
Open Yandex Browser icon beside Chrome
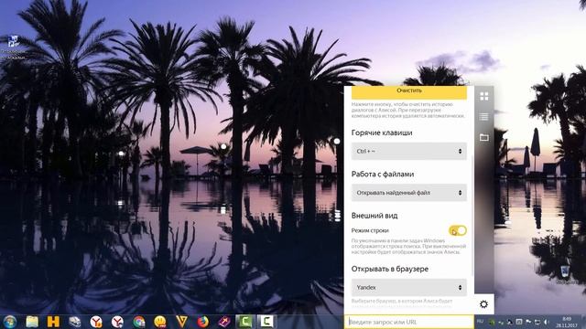pyautogui.click(x=117, y=322)
